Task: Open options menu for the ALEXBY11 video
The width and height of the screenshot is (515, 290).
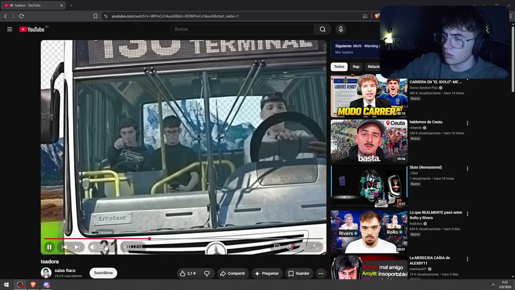Action: (468, 259)
